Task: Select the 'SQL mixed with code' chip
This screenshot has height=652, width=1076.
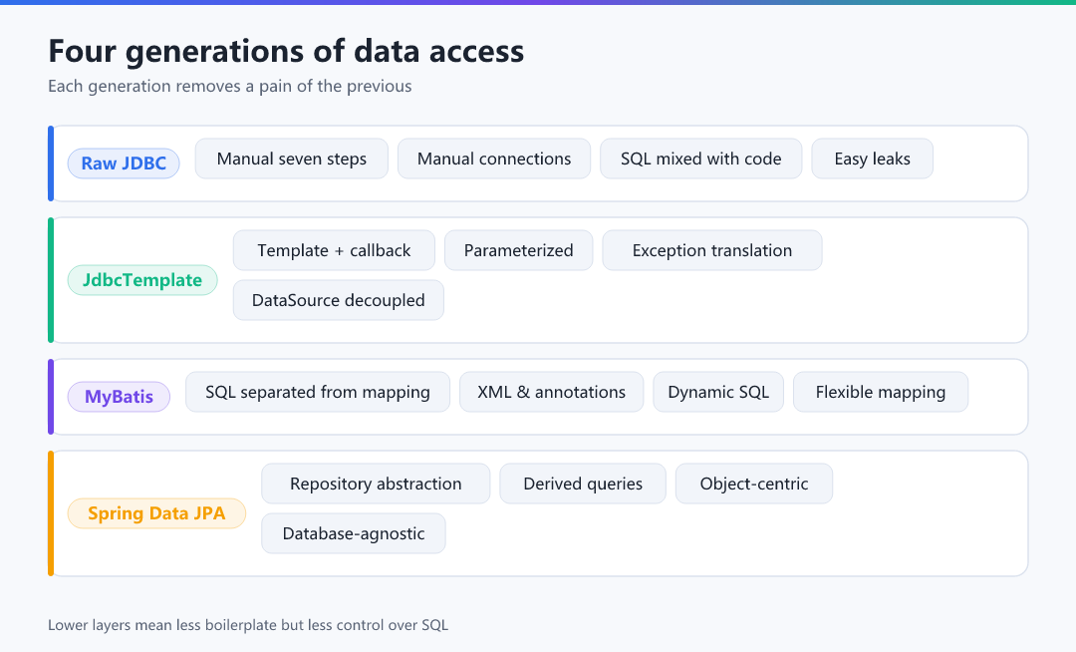Action: (701, 159)
